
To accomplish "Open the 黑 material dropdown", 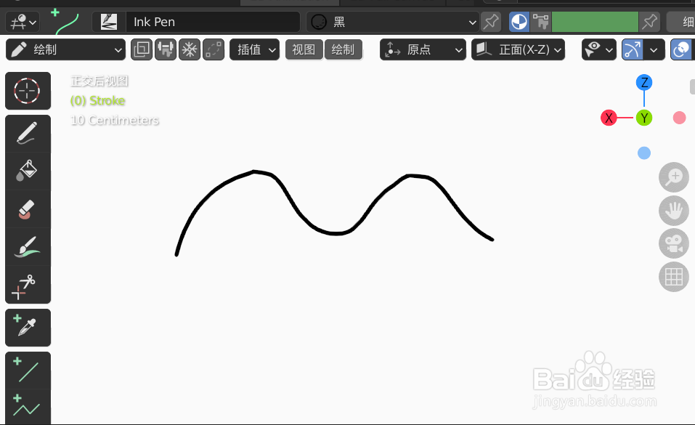I will [x=393, y=22].
